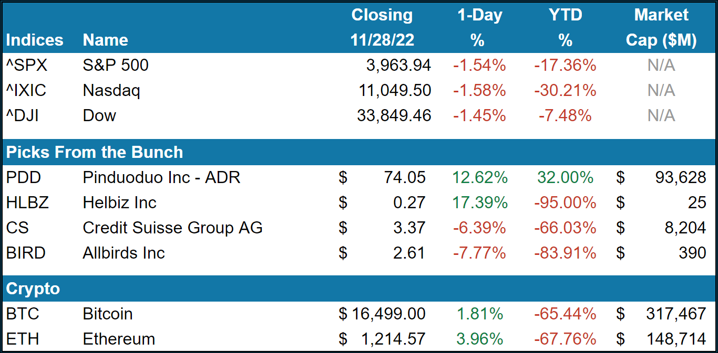The height and width of the screenshot is (353, 718).
Task: Select the BIRD ticker cell
Action: (26, 253)
